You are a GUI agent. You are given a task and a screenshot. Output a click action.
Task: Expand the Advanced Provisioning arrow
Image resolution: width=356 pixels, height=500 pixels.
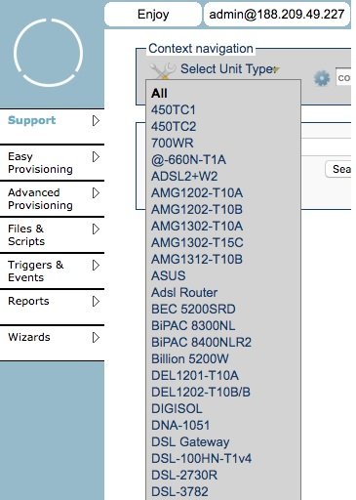tap(96, 193)
